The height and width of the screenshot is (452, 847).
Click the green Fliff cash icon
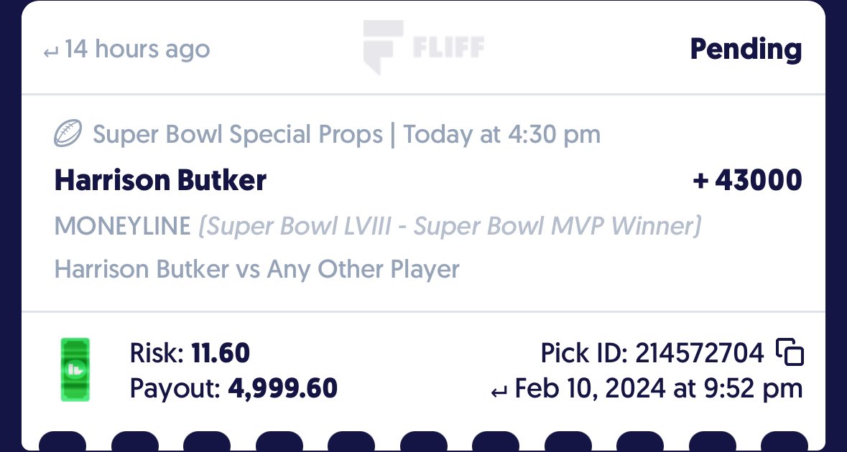75,369
